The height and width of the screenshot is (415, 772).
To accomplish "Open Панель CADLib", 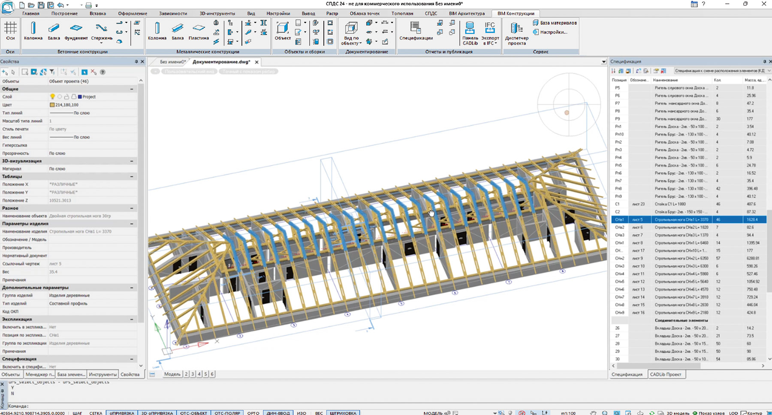I will coord(470,33).
